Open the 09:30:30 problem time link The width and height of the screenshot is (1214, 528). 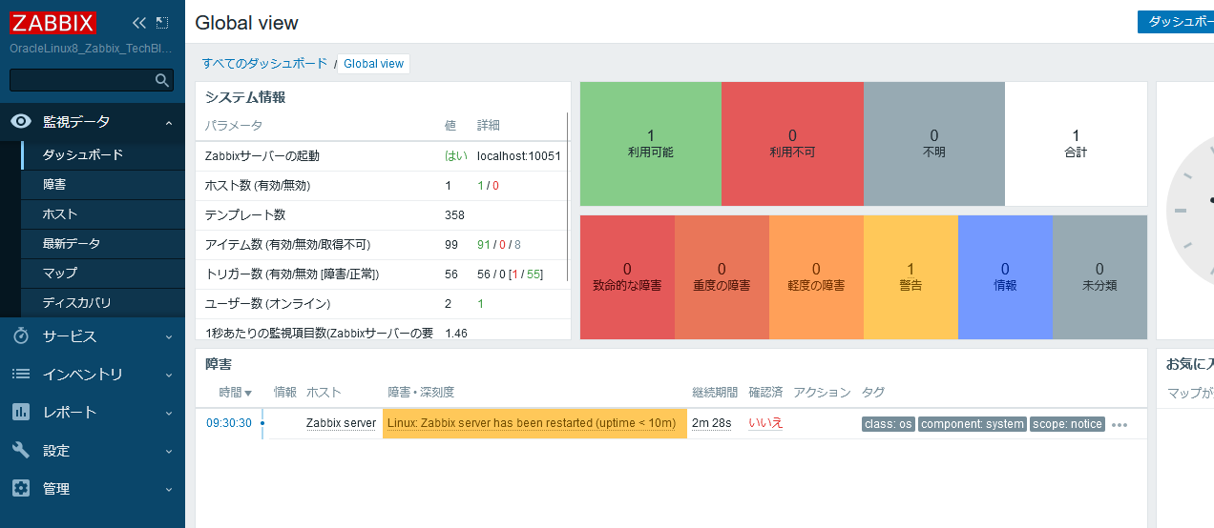pos(229,423)
